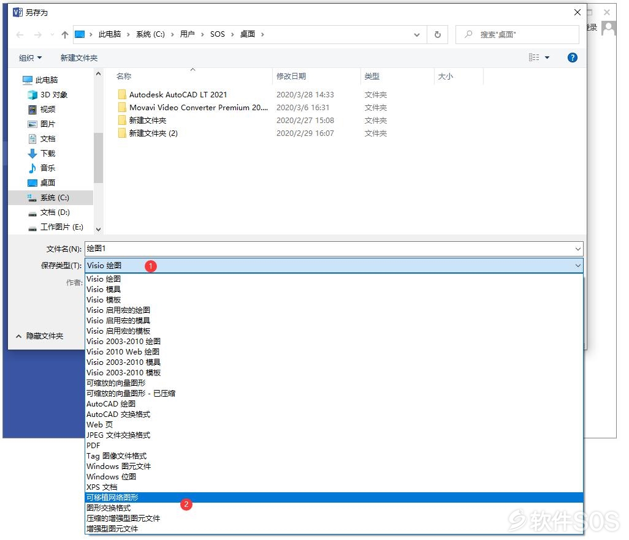Click the Movavi Video Converter folder icon
Image resolution: width=629 pixels, height=540 pixels.
pos(122,107)
